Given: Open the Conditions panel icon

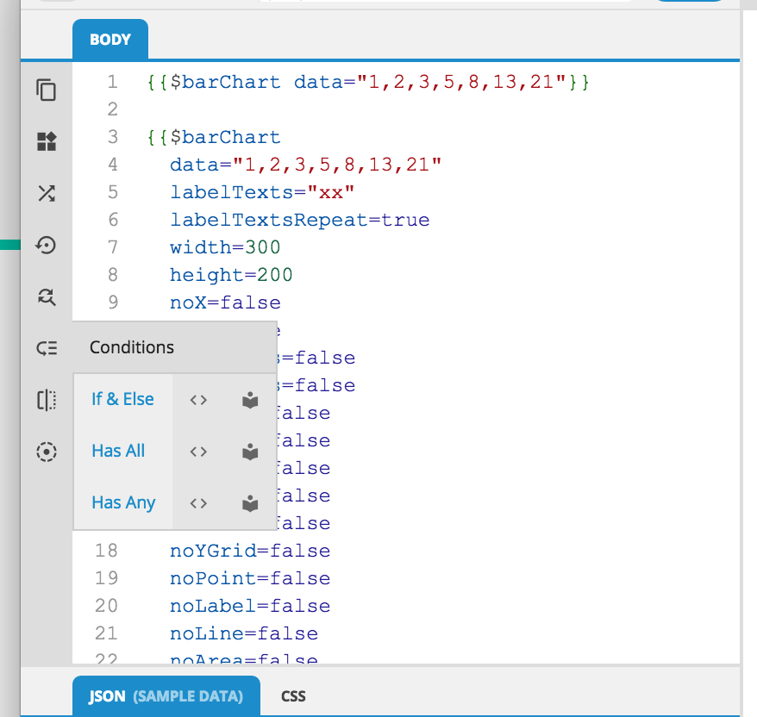Looking at the screenshot, I should point(46,348).
